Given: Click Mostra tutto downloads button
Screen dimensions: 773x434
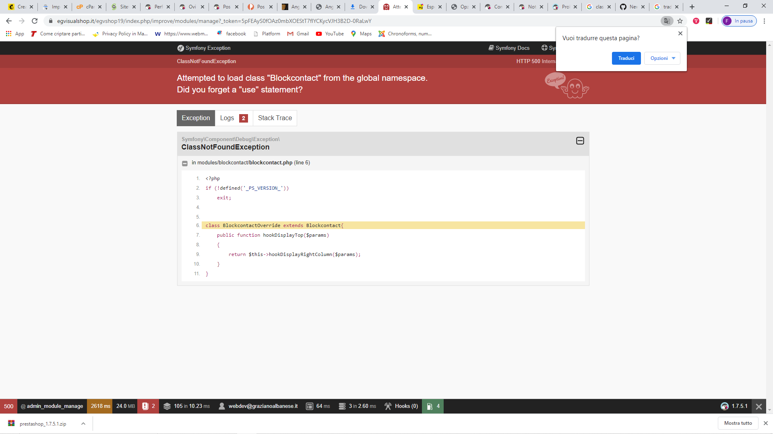Looking at the screenshot, I should click(738, 423).
